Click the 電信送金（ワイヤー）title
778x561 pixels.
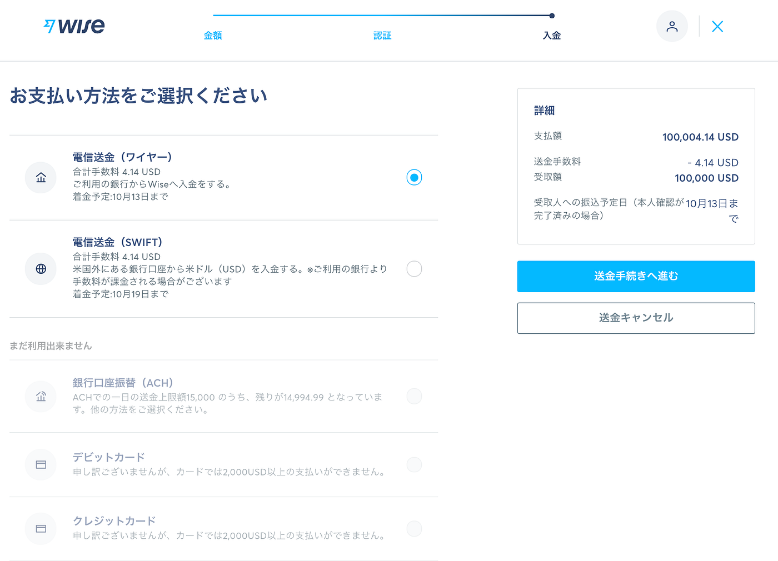[x=122, y=157]
